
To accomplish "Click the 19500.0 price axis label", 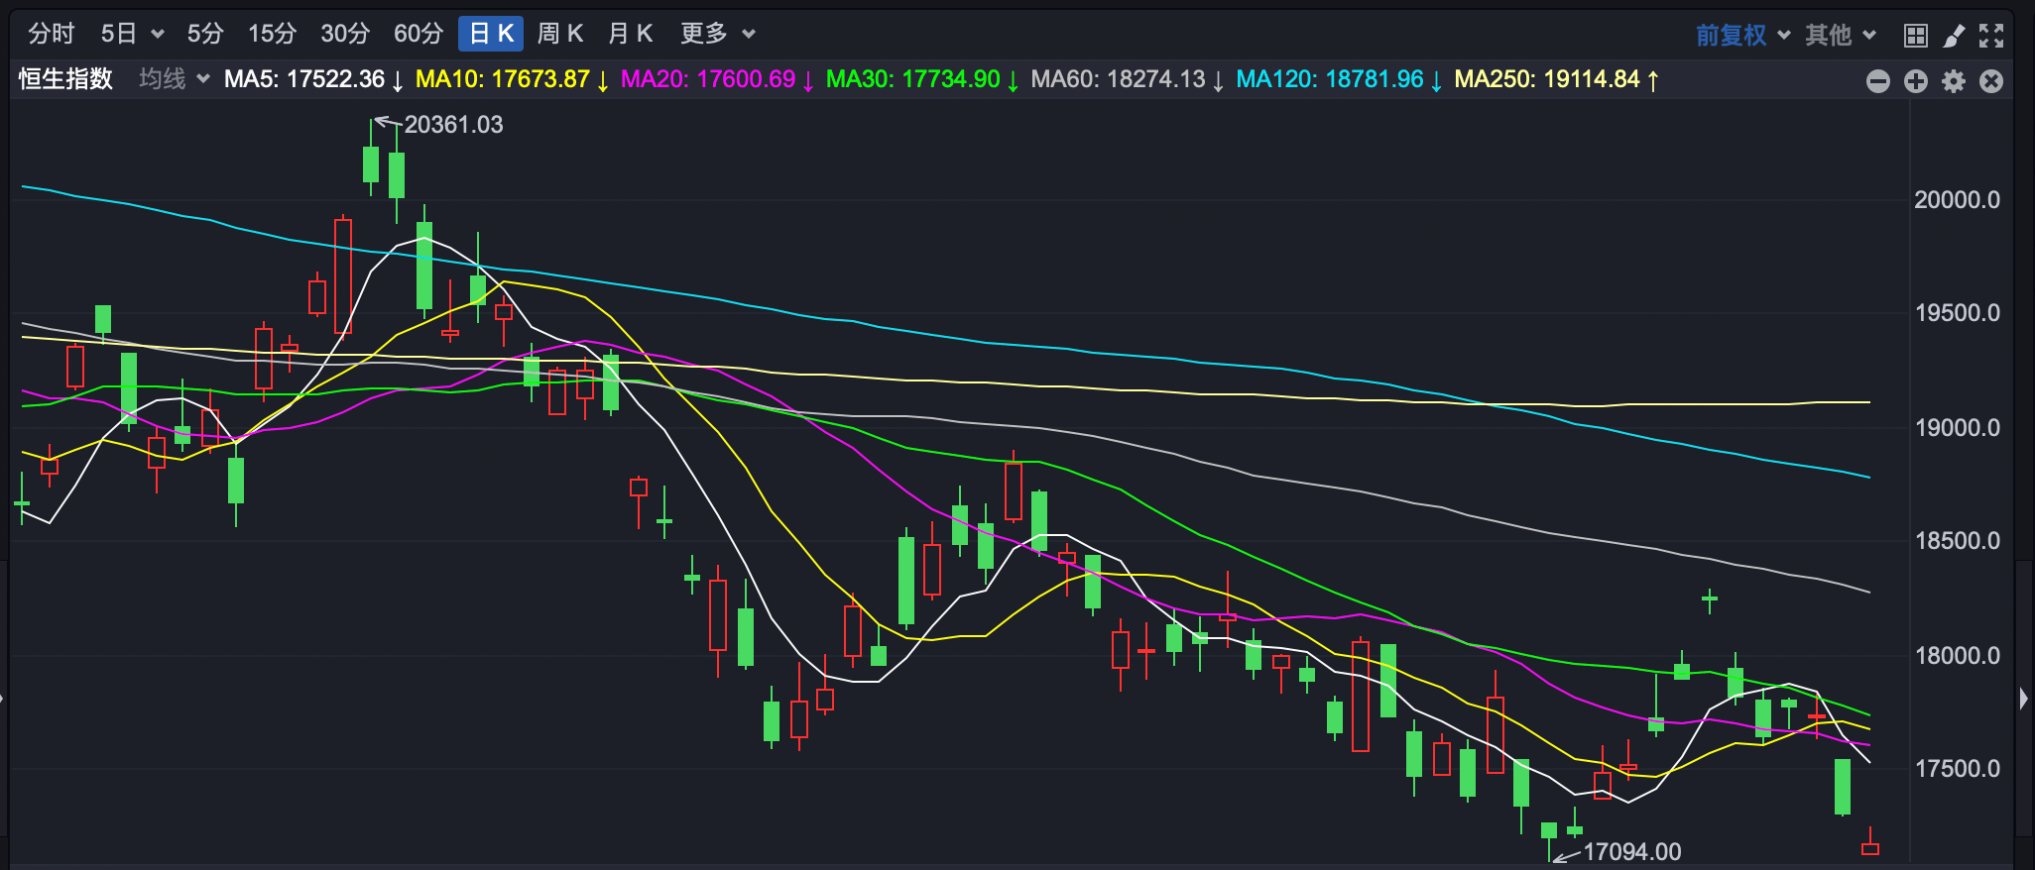I will (1957, 313).
